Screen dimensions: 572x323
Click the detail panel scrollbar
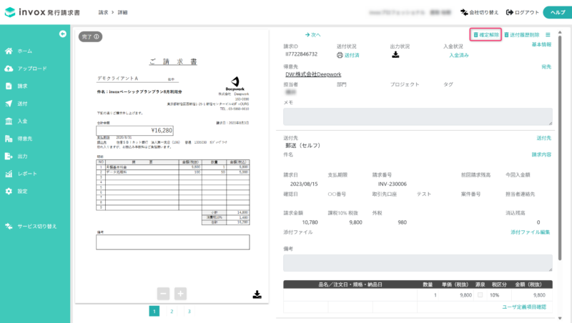point(560,148)
